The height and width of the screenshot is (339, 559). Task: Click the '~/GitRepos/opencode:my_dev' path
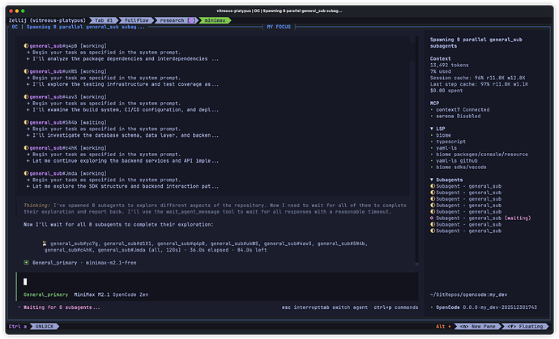[x=468, y=295]
